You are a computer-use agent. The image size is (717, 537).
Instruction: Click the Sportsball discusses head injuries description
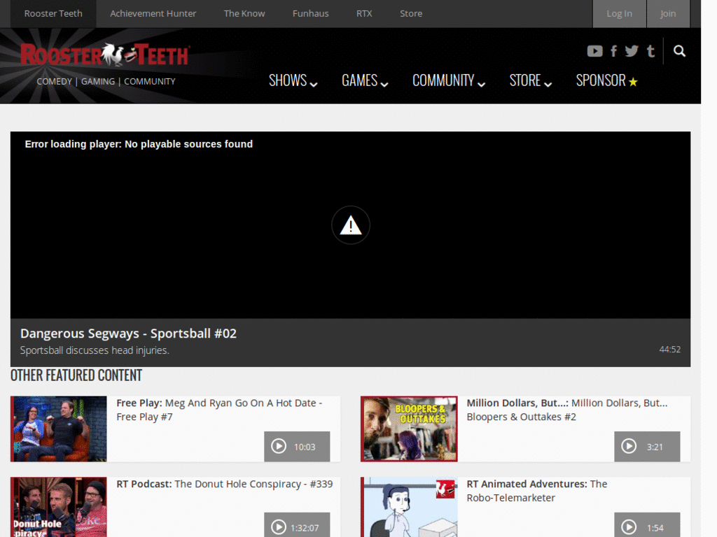(x=95, y=350)
